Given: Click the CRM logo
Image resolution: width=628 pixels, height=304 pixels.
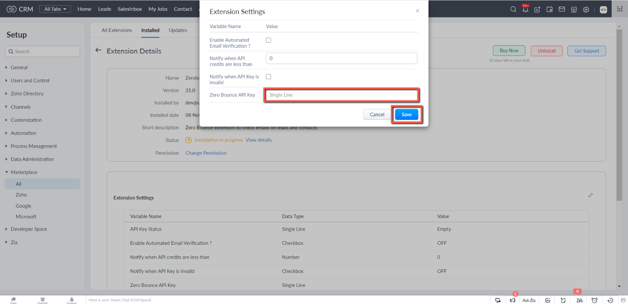Looking at the screenshot, I should [x=20, y=9].
